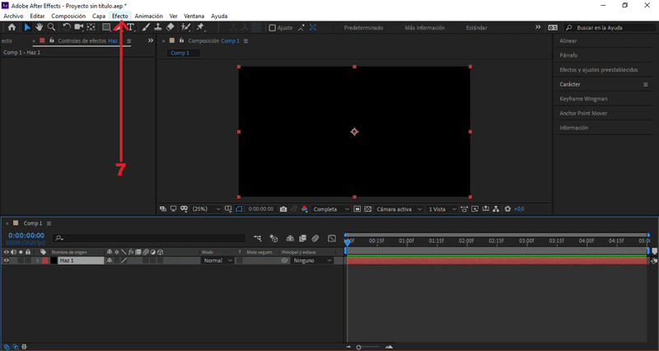This screenshot has height=351, width=659.
Task: Open the Animación menu
Action: 148,16
